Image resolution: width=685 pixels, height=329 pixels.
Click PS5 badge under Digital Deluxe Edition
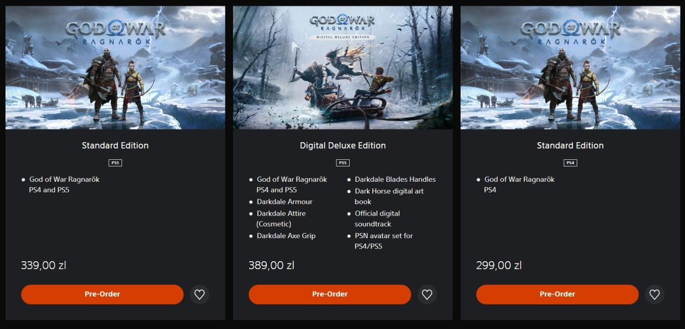click(x=343, y=163)
